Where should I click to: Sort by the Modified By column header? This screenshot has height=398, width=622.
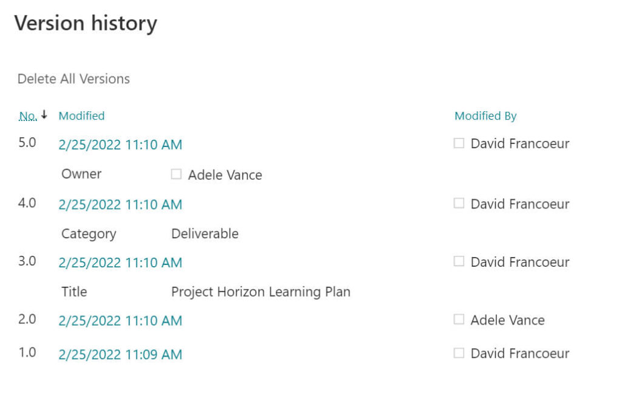[485, 115]
